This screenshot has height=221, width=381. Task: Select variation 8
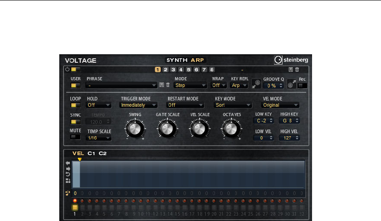pos(212,69)
